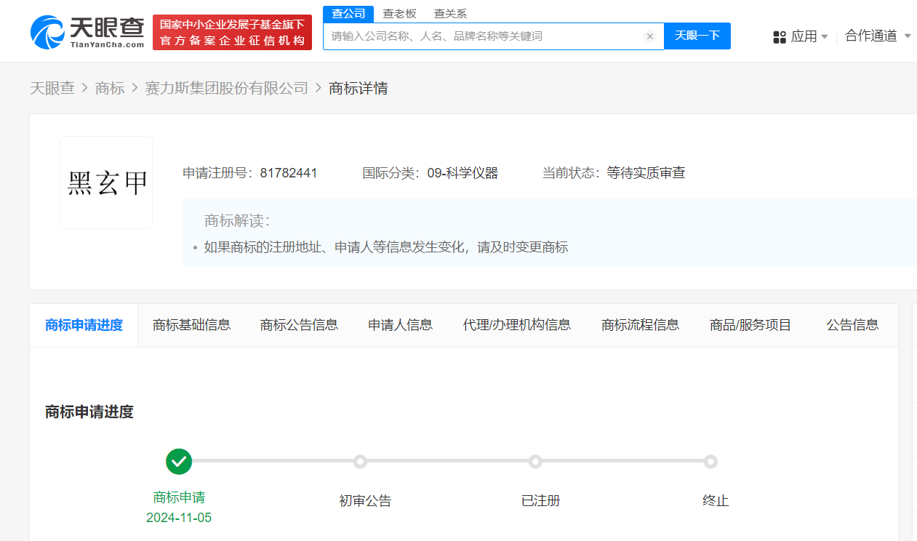Click the green checkmark on 商标申请 step
The image size is (917, 541).
tap(179, 461)
